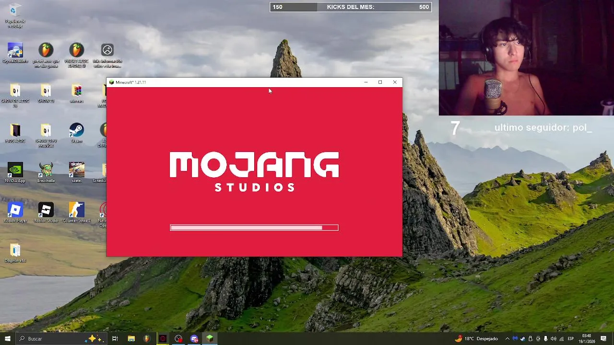Open Task View in the taskbar
Viewport: 614px width, 345px height.
pos(115,339)
